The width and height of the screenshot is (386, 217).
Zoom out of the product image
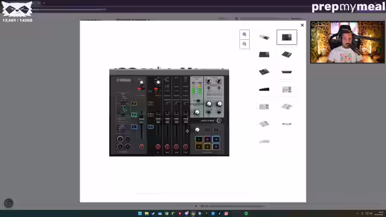point(244,44)
